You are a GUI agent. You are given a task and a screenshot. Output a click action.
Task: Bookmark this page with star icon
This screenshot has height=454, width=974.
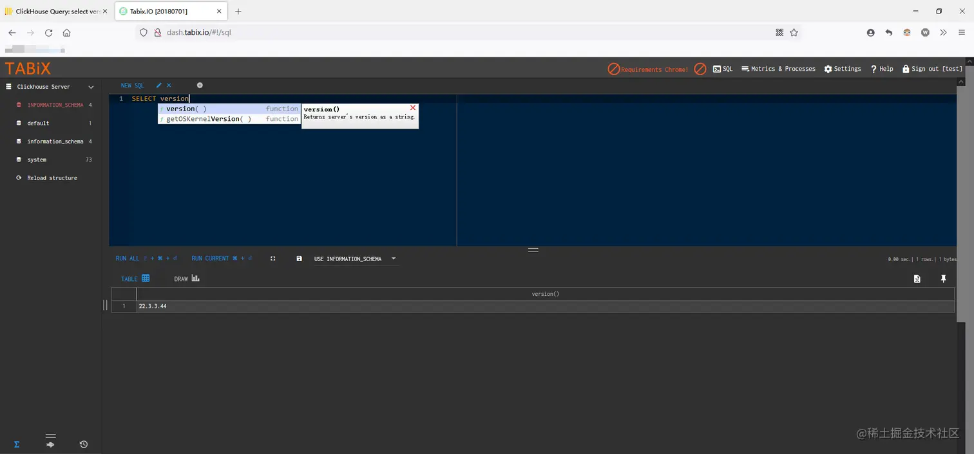(794, 33)
